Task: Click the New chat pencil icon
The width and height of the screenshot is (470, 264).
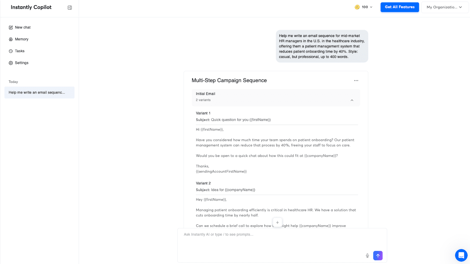Action: [x=11, y=27]
